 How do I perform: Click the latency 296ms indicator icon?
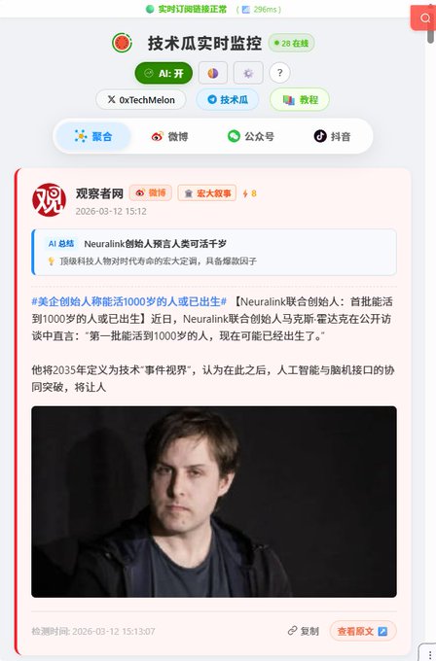(245, 10)
